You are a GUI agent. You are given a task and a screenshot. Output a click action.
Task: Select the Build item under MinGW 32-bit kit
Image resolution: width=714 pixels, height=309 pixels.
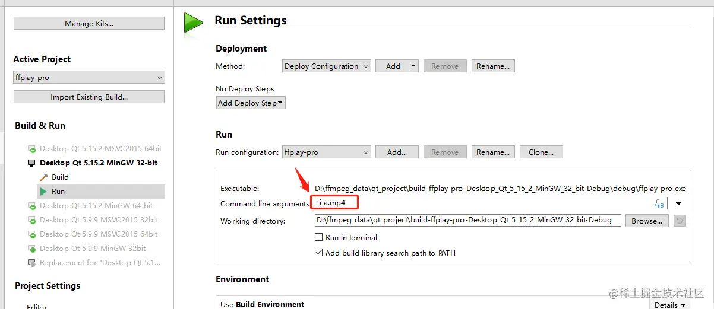(x=60, y=177)
